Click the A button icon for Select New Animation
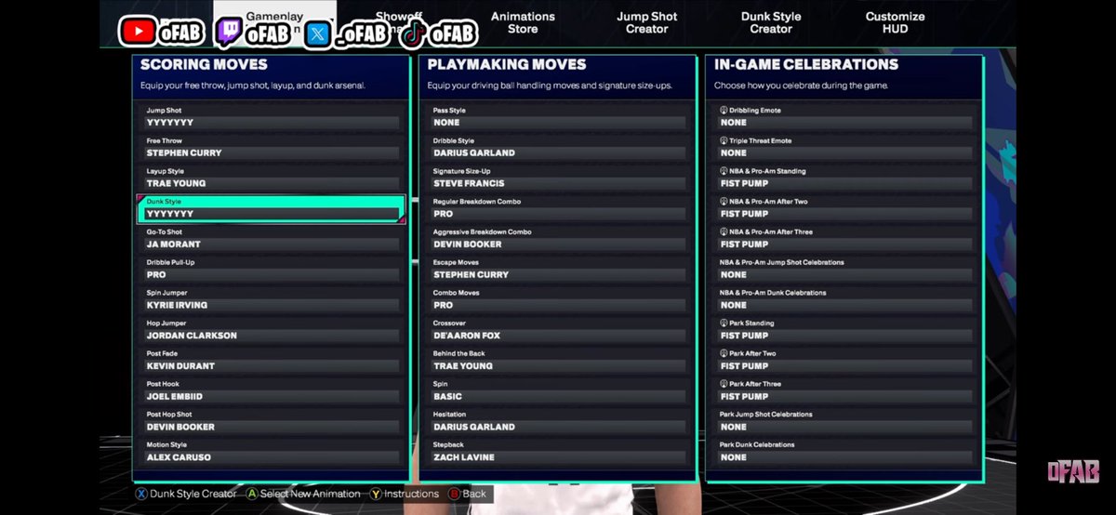 point(252,494)
